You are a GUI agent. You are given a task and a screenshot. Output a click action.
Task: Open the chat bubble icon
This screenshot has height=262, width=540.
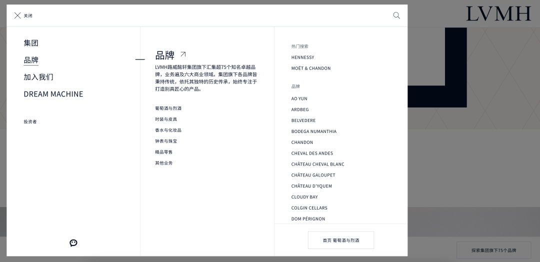coord(73,243)
